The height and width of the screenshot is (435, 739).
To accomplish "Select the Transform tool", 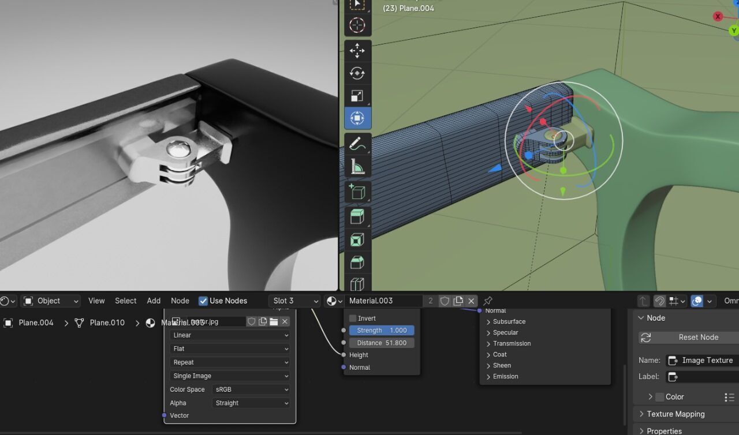I will click(x=357, y=118).
